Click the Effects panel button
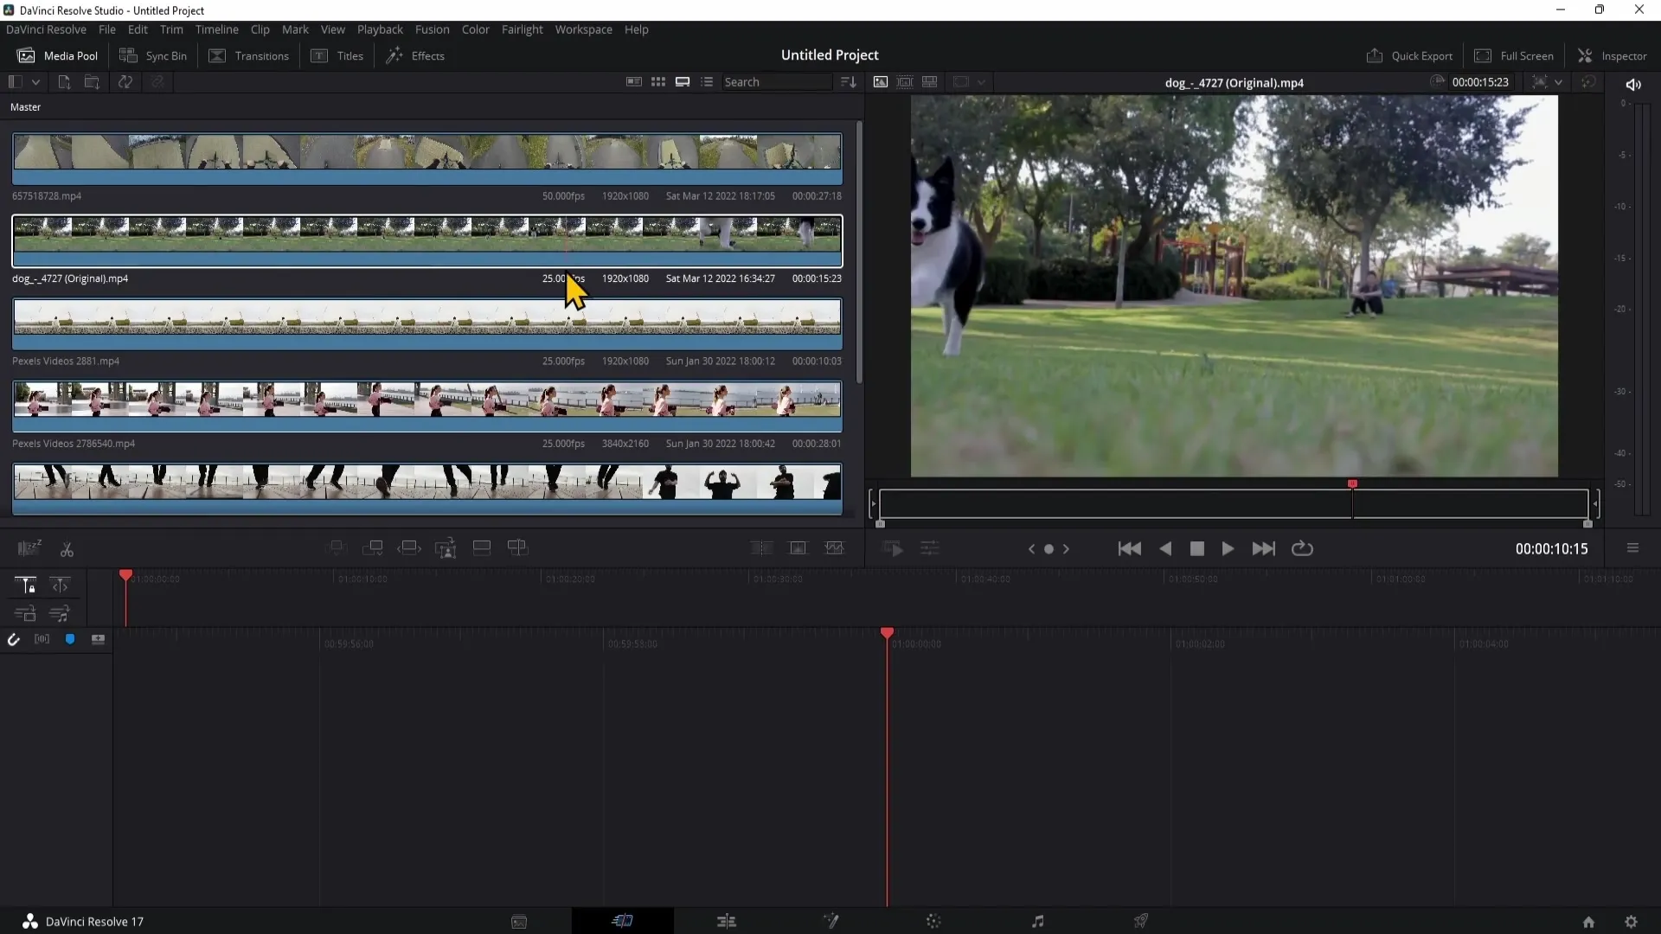Screen dimensions: 1661x934 coord(418,56)
